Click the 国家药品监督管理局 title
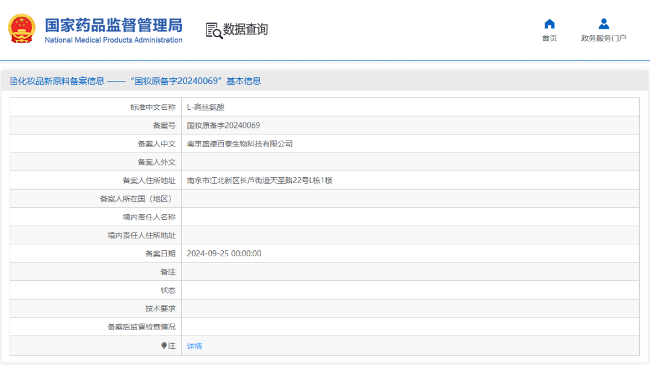 [114, 25]
